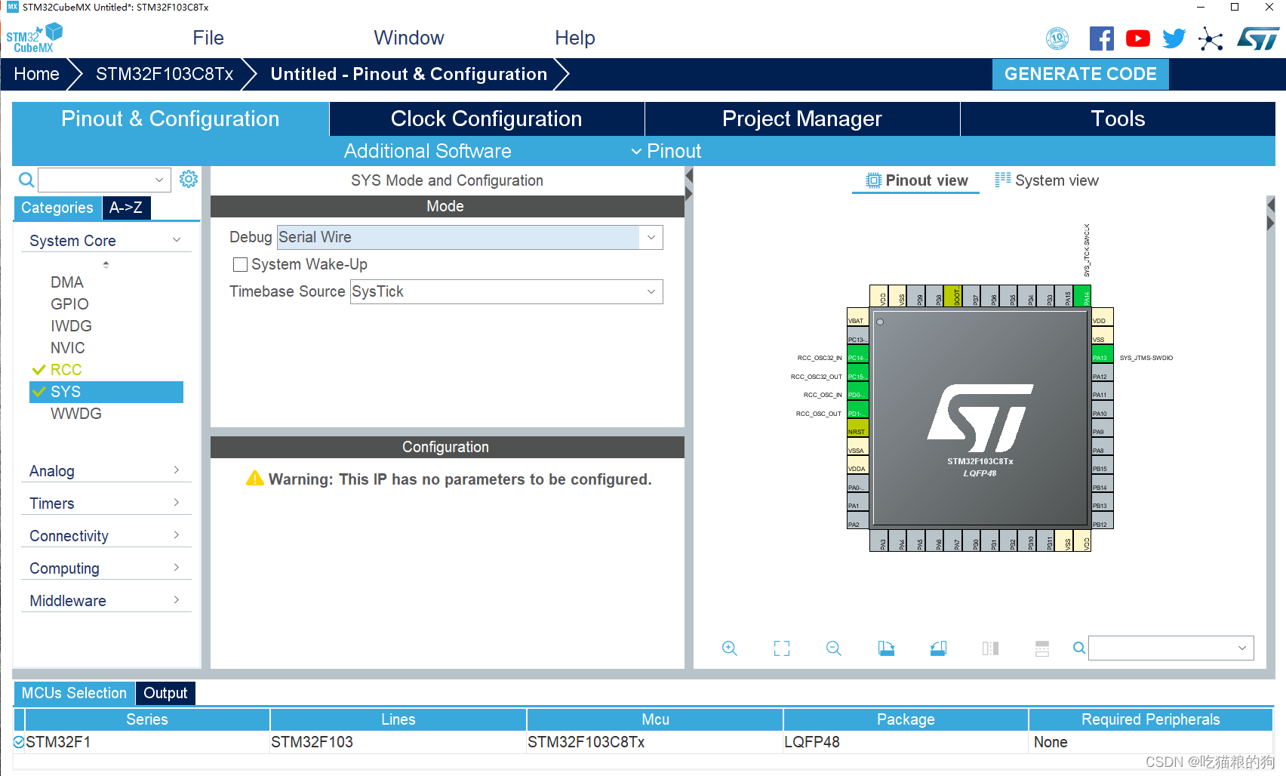Switch to the Project Manager tab

(802, 119)
